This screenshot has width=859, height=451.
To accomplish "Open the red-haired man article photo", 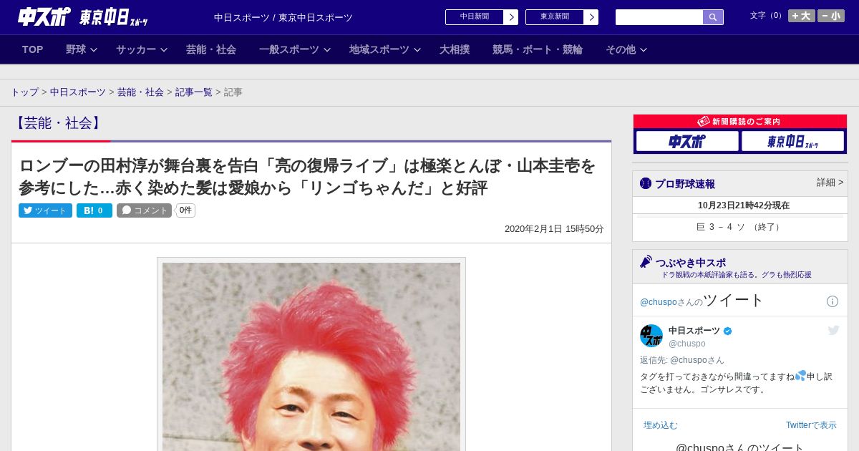I will (x=311, y=357).
